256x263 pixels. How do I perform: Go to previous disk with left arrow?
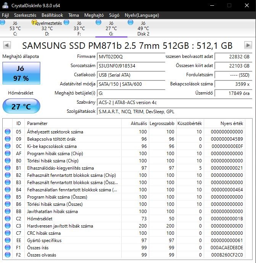[7, 45]
